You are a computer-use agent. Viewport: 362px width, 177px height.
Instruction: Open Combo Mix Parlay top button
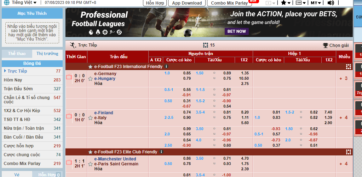pos(229,3)
